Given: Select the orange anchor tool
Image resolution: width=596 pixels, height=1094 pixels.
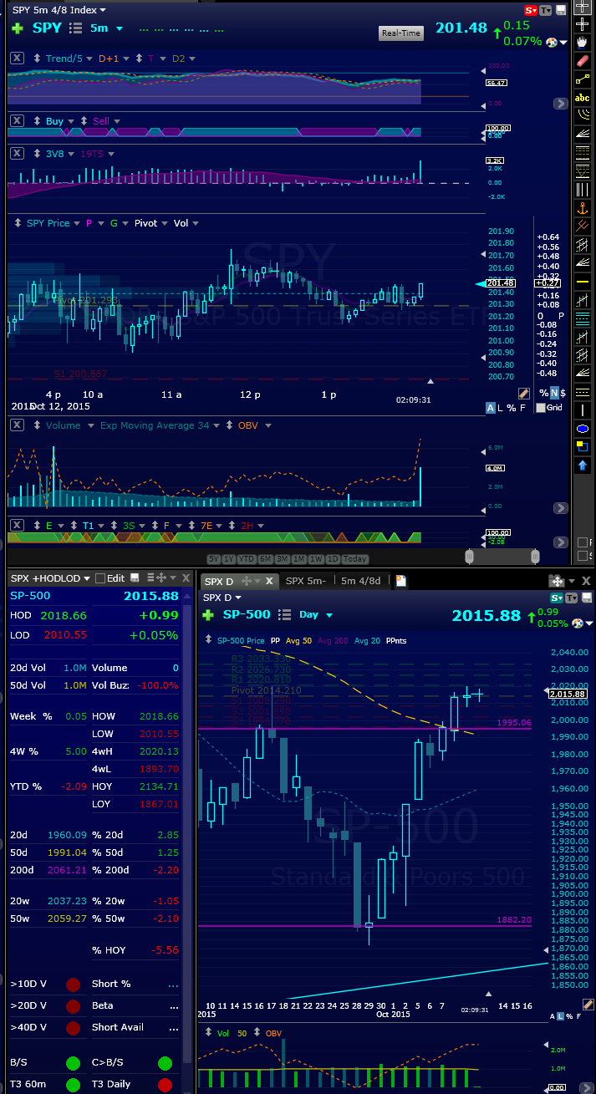Looking at the screenshot, I should [x=582, y=208].
